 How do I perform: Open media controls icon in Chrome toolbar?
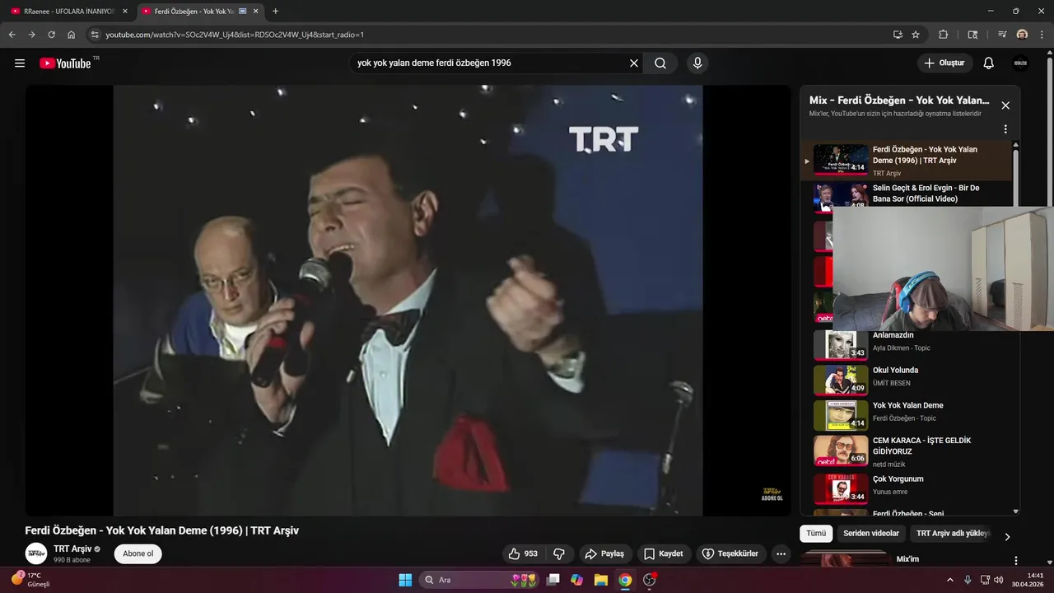point(1002,35)
